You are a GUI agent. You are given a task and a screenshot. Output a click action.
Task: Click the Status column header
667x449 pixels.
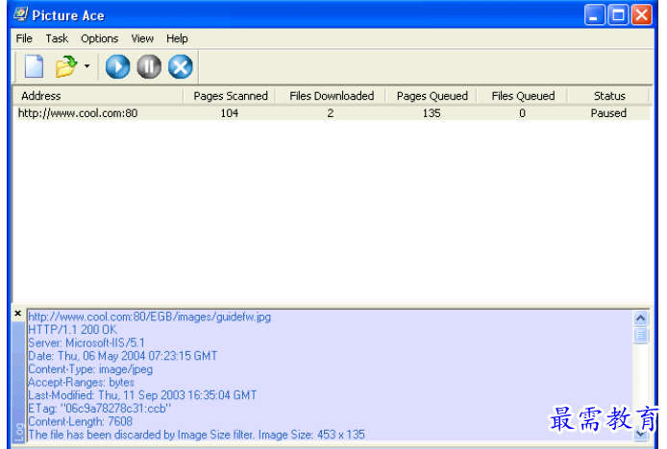click(x=608, y=96)
